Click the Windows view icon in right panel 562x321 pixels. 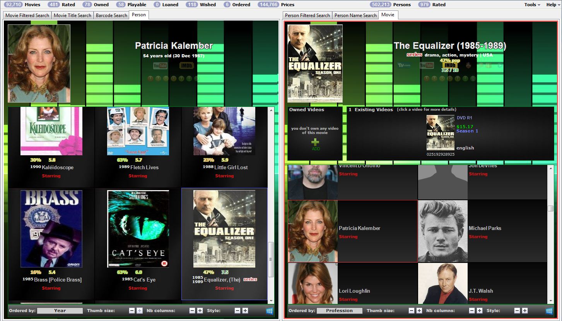[x=549, y=311]
